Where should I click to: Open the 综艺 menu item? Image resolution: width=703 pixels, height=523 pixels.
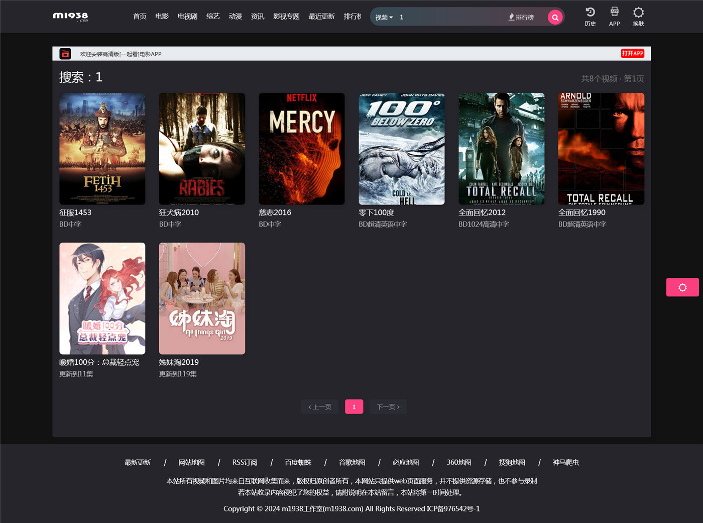(x=213, y=17)
